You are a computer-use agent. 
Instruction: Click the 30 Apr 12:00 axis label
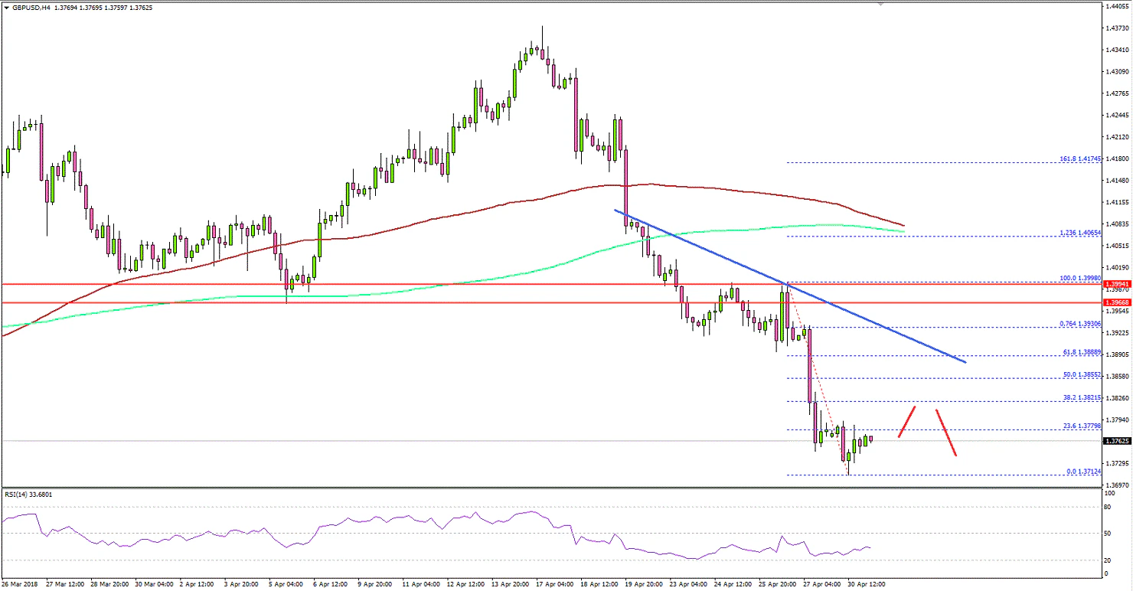pyautogui.click(x=867, y=583)
